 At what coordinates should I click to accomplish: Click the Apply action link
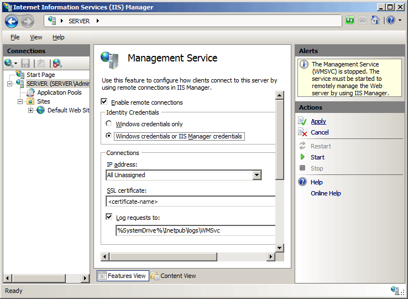click(x=318, y=121)
